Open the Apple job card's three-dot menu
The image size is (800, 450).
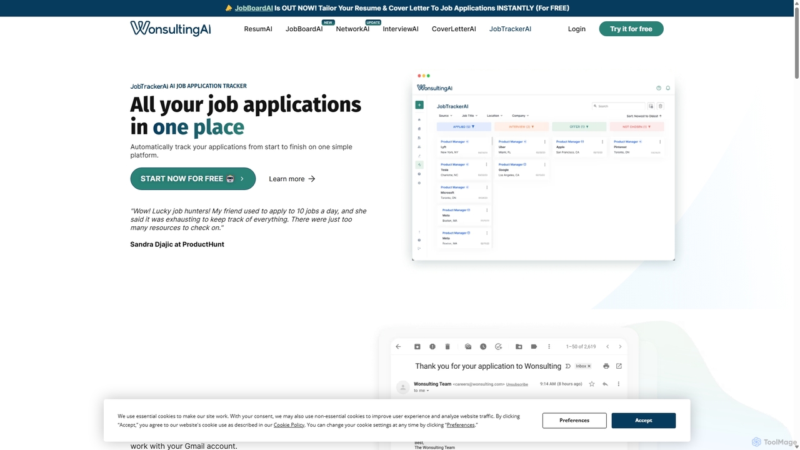602,142
